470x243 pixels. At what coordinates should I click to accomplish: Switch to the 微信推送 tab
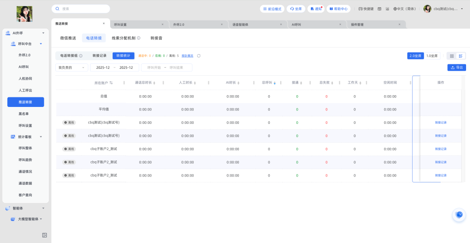click(68, 38)
